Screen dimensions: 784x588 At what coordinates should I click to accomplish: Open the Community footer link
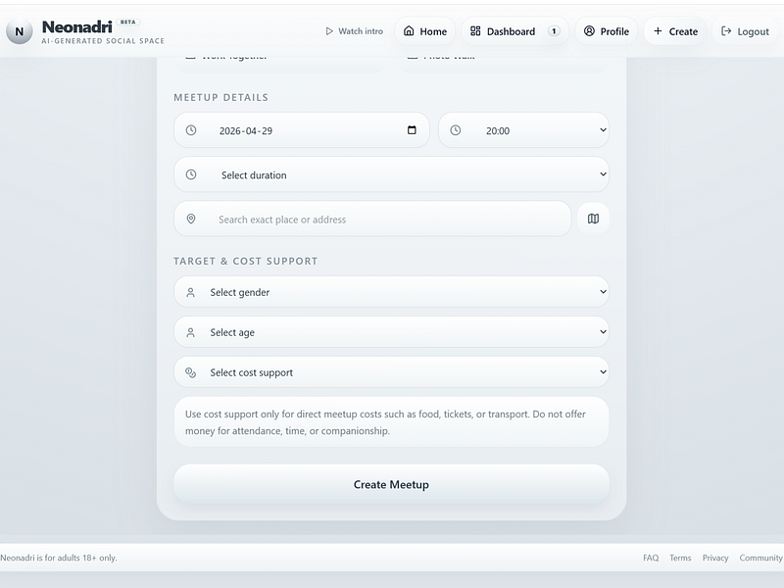[761, 558]
